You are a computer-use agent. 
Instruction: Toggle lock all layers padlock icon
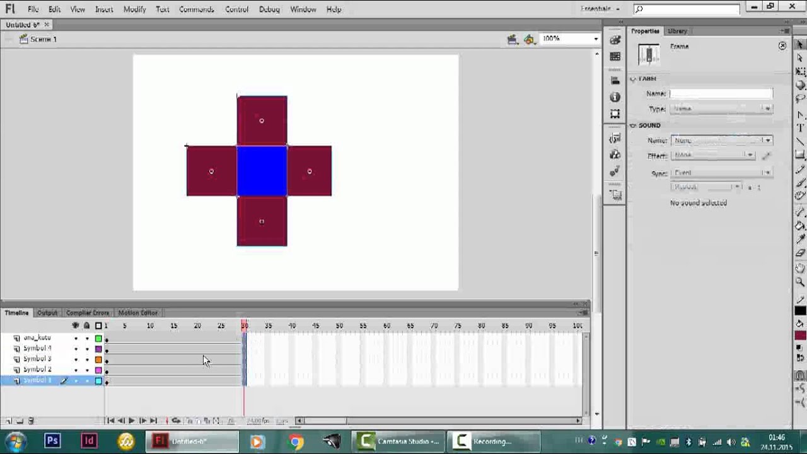86,325
